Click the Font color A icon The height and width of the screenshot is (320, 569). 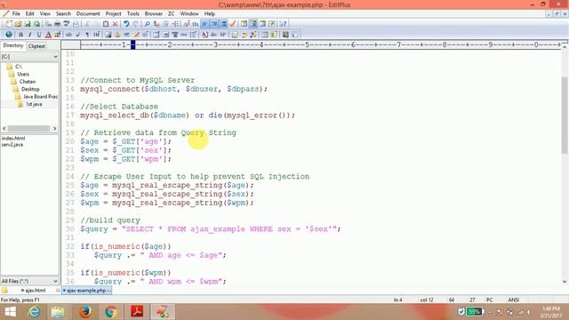click(x=48, y=35)
